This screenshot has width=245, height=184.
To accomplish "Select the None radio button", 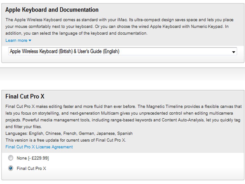I will (x=11, y=158).
